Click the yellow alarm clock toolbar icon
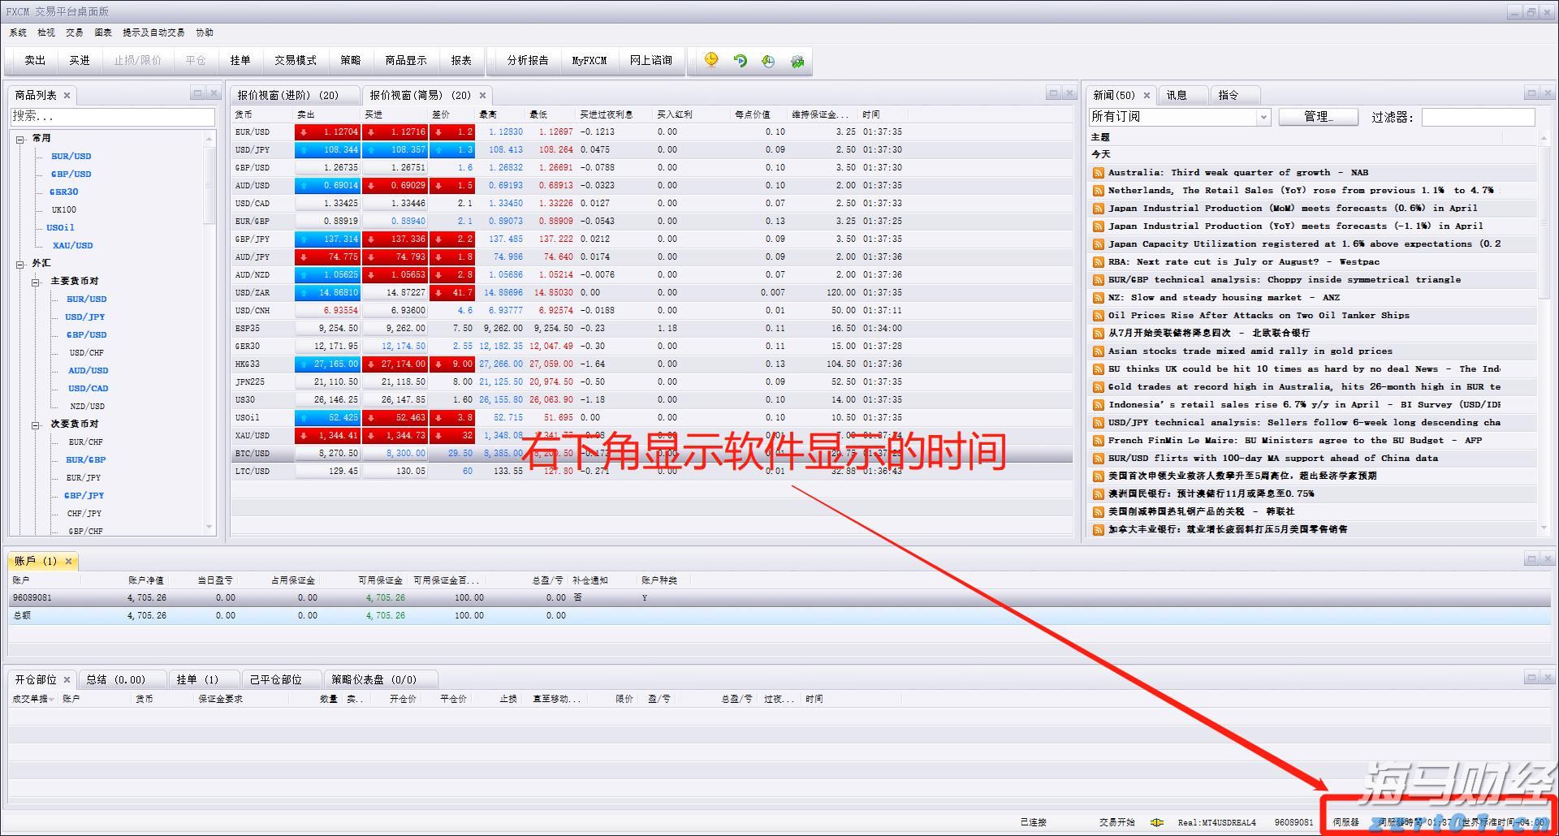This screenshot has width=1559, height=836. tap(710, 61)
